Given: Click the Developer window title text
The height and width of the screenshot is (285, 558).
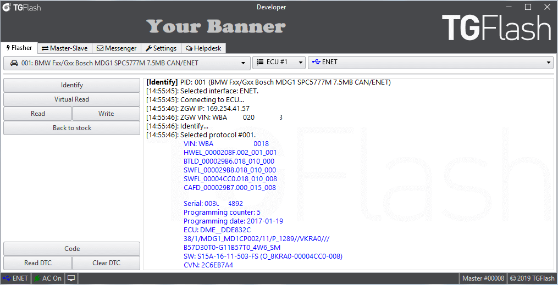Looking at the screenshot, I should pos(271,7).
